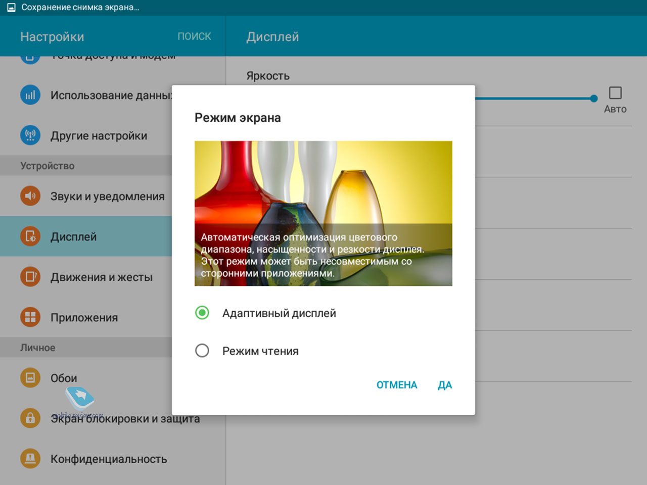Click the Обои wallpaper icon

point(30,378)
